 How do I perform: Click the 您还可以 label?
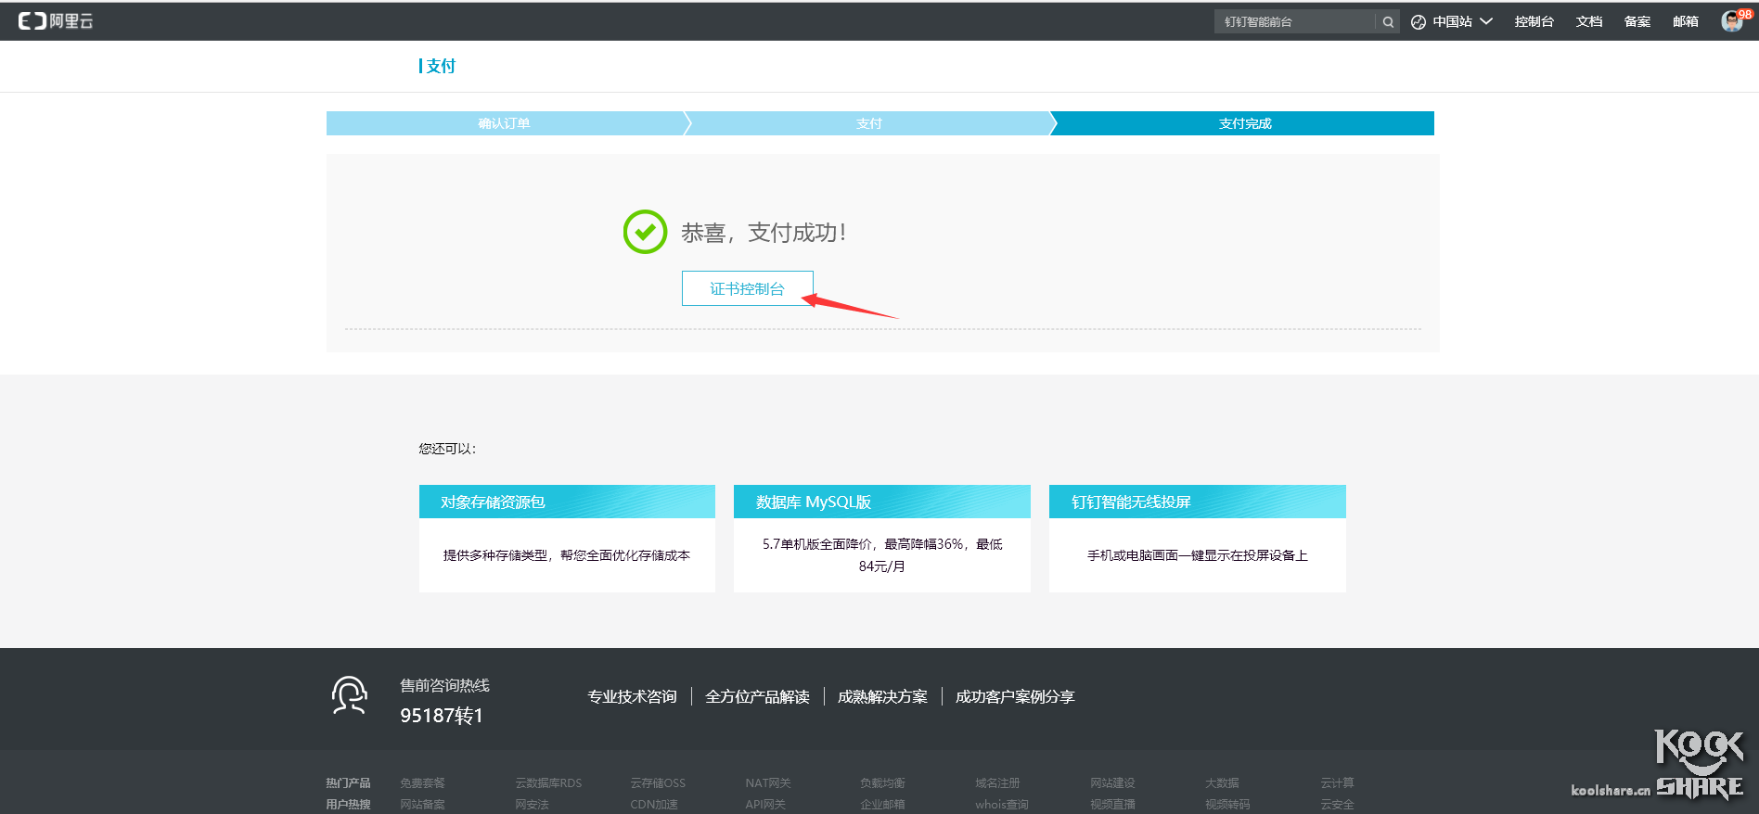[x=447, y=449]
